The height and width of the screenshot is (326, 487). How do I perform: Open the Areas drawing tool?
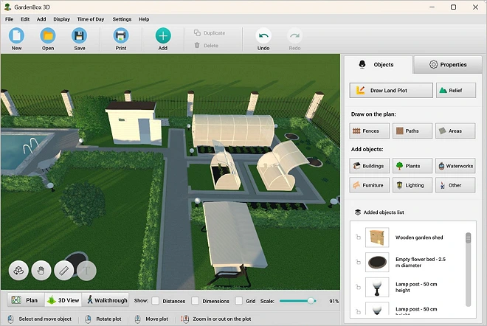point(455,131)
